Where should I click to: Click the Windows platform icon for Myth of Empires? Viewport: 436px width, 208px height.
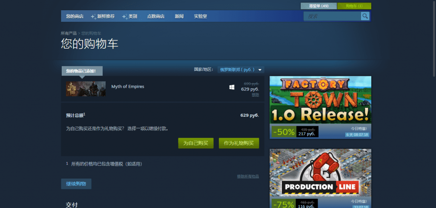(232, 87)
